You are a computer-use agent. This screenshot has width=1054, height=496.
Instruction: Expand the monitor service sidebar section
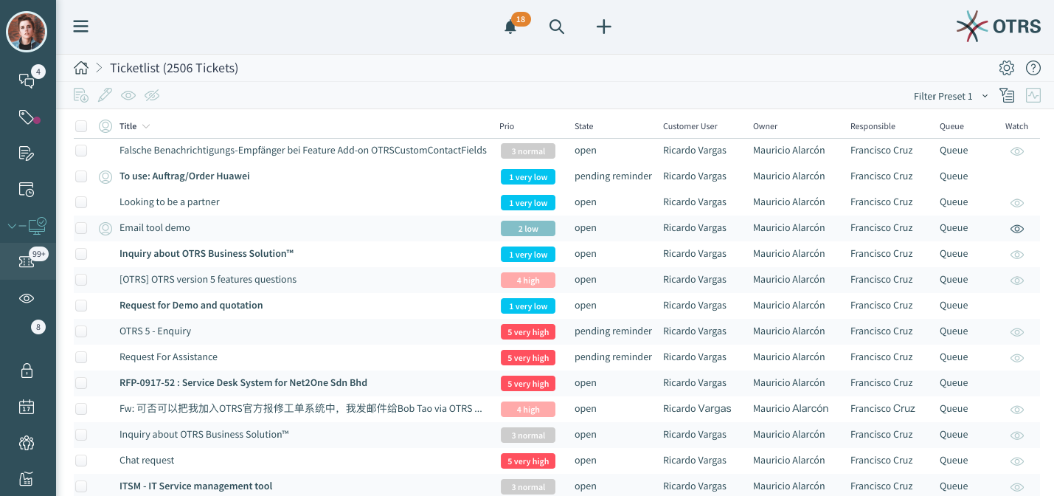tap(27, 225)
